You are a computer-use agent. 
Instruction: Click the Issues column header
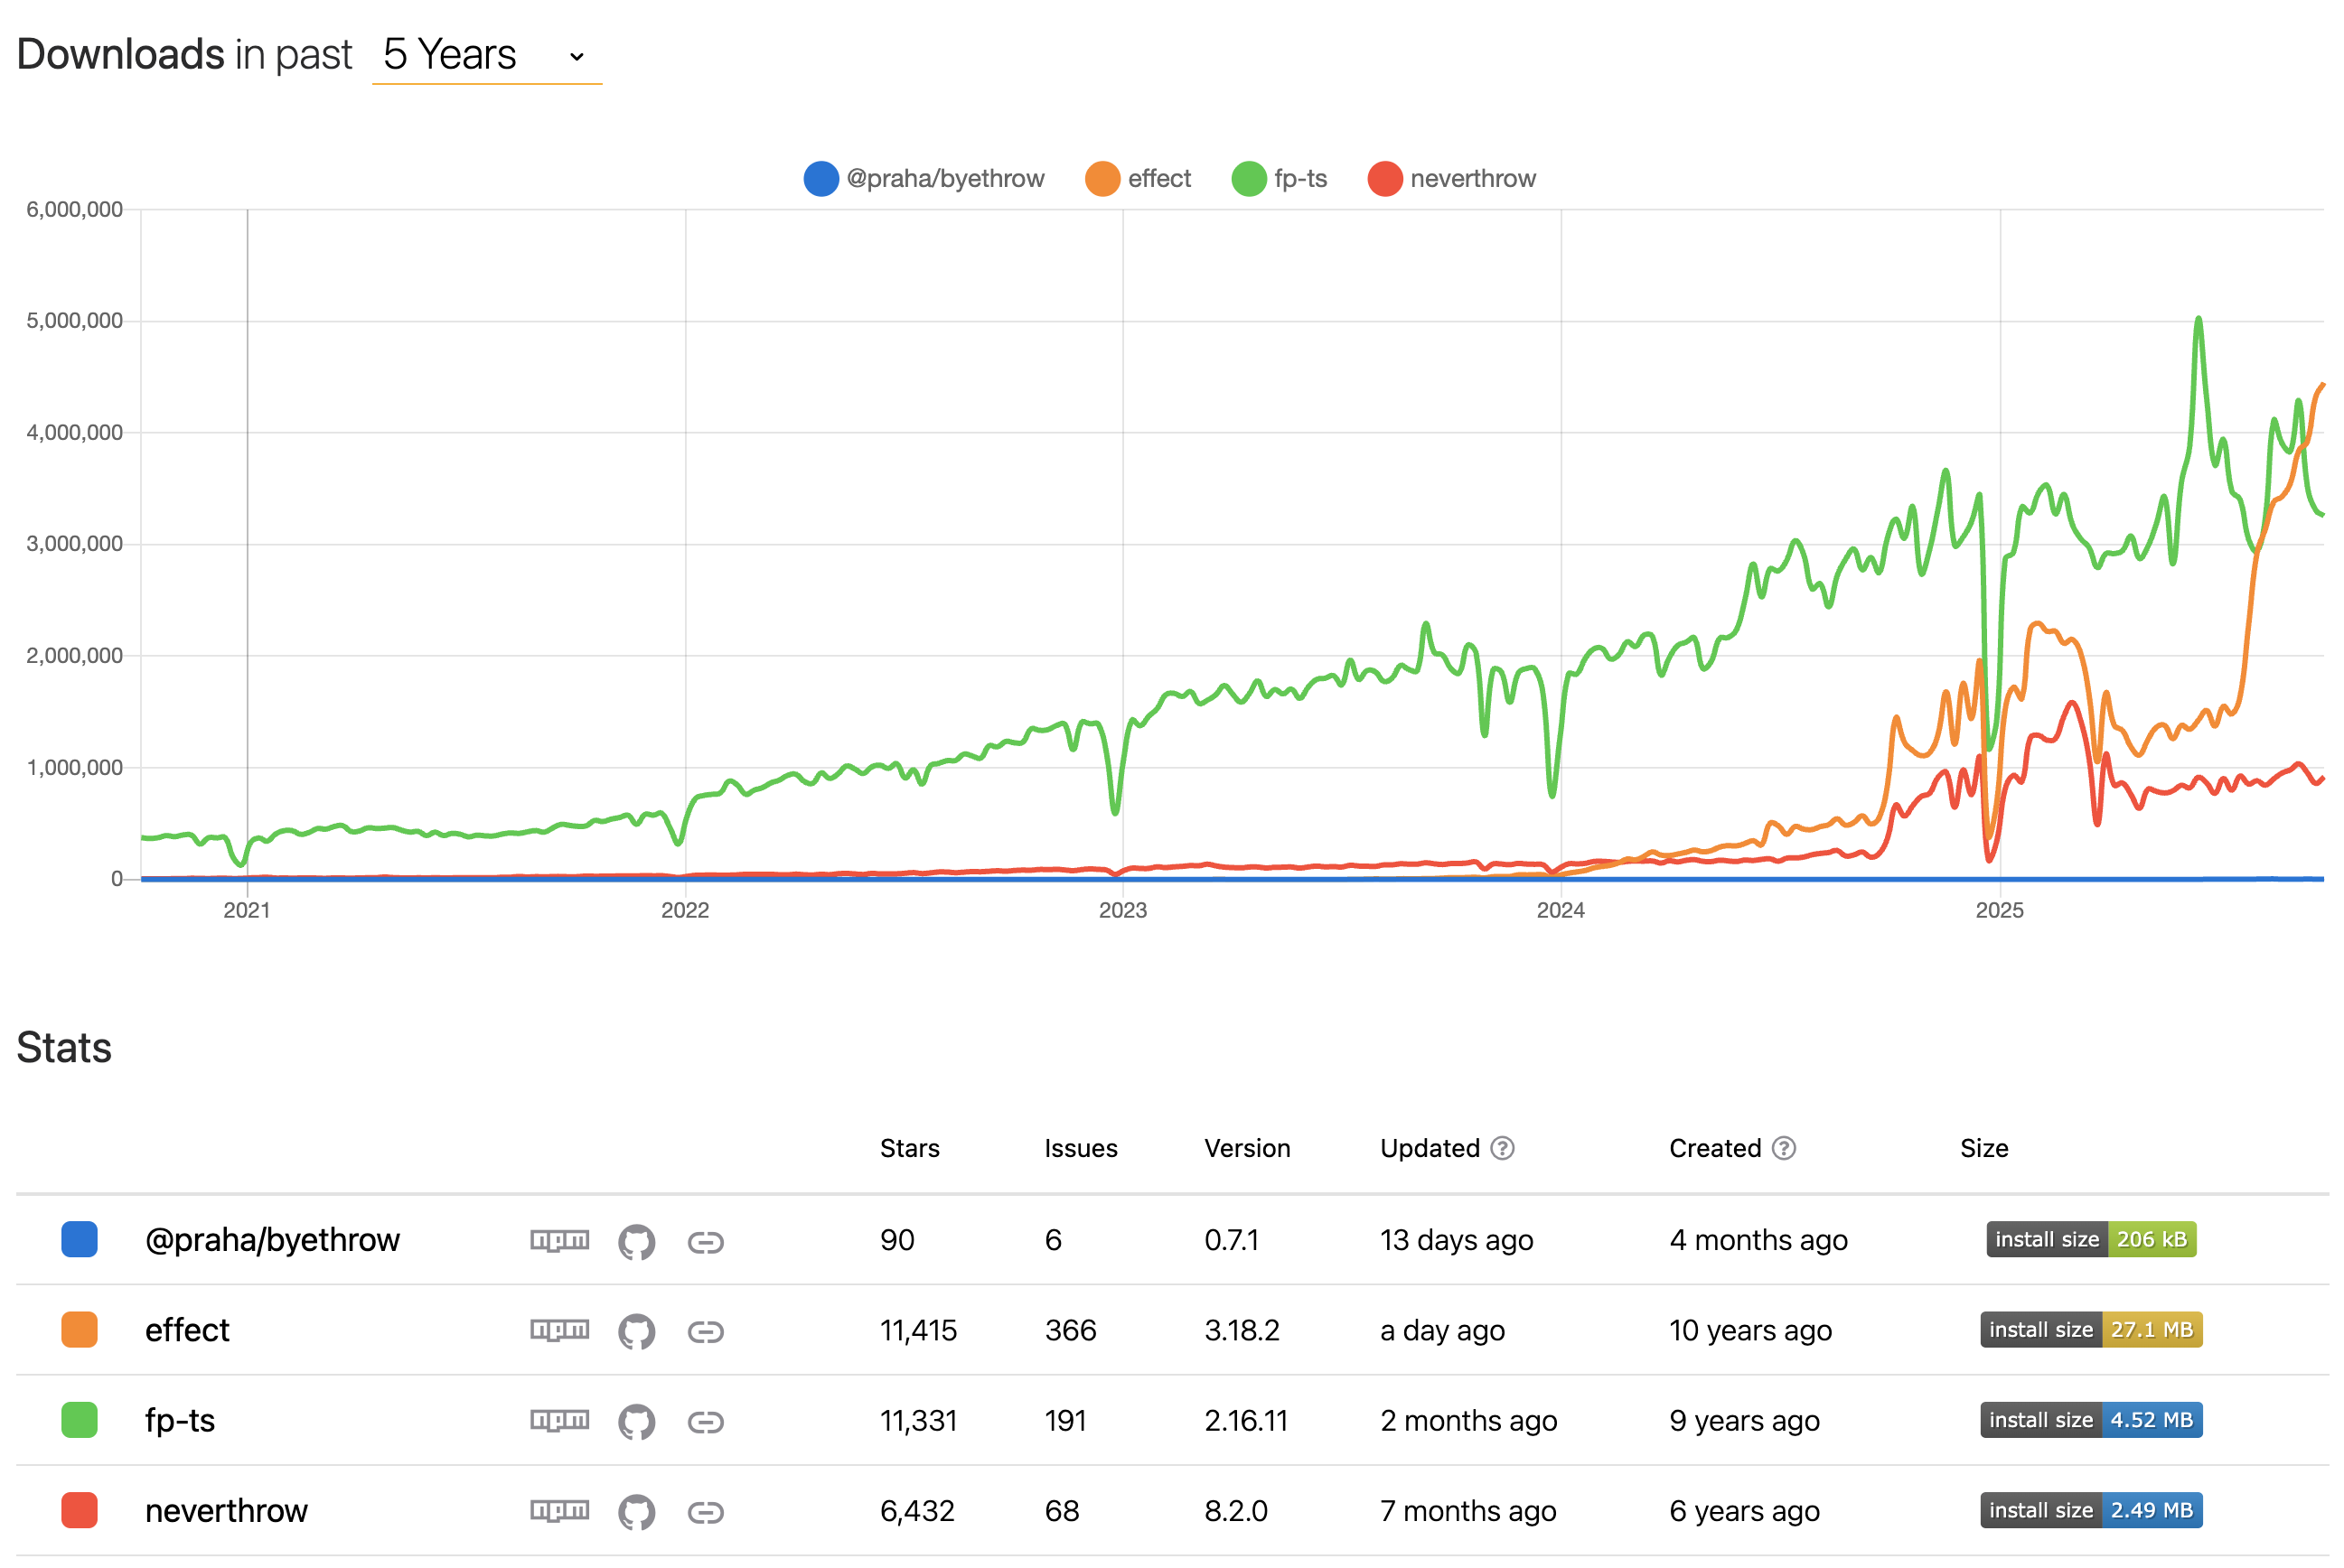pyautogui.click(x=1081, y=1148)
